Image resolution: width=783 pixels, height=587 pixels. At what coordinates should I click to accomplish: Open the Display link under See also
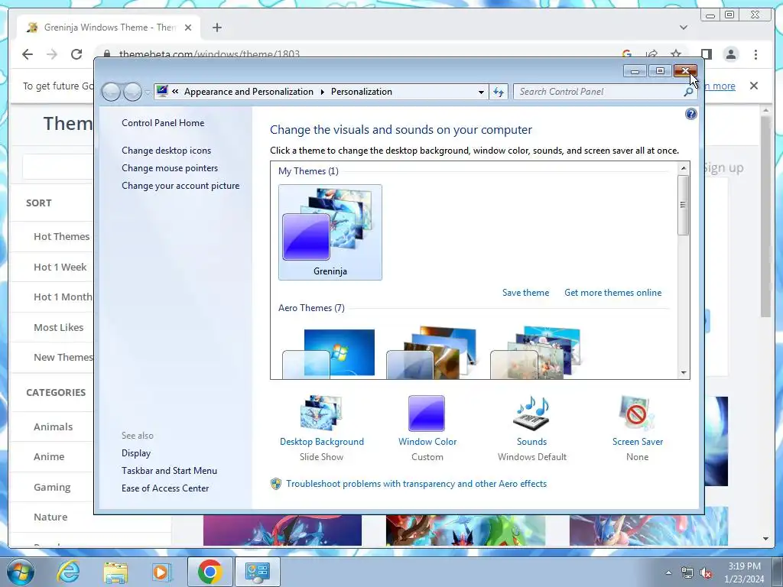coord(136,453)
